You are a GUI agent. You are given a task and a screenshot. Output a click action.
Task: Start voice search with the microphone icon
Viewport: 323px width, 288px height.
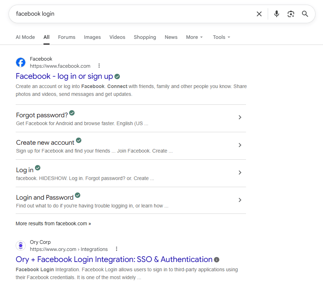[x=277, y=14]
